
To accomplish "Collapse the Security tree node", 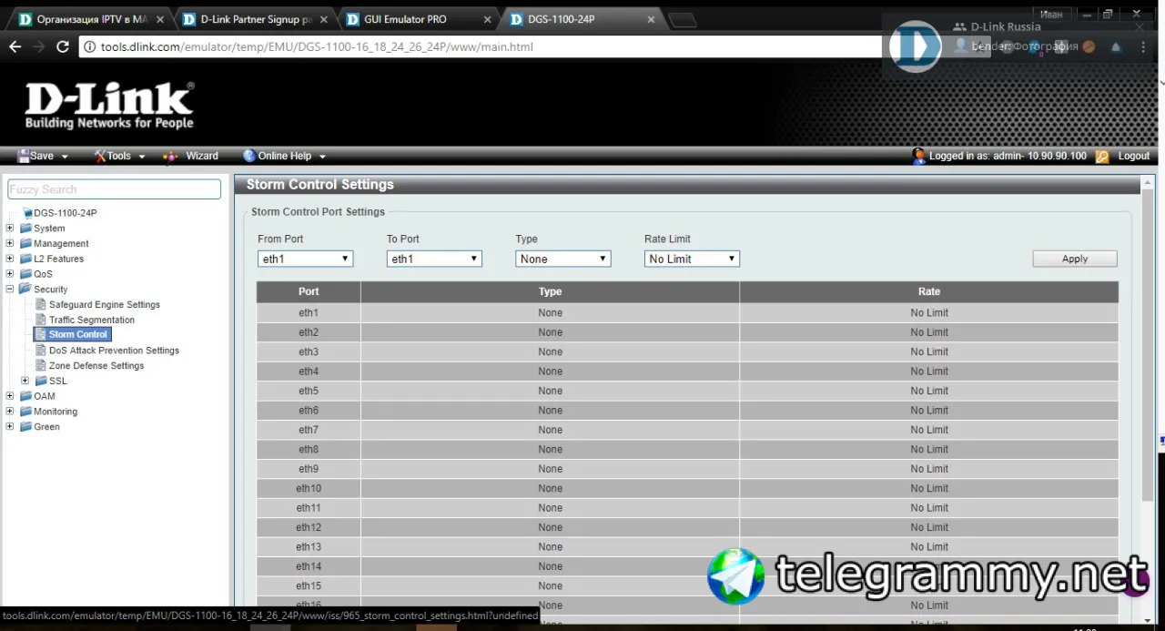I will pos(10,289).
